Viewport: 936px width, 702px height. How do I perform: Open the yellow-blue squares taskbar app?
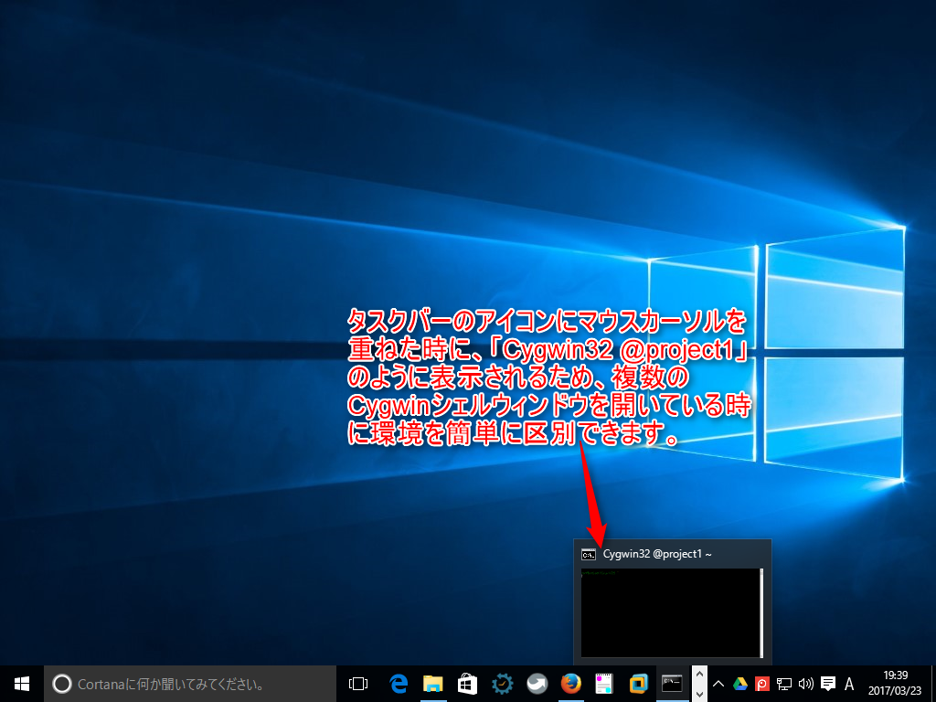click(x=639, y=683)
